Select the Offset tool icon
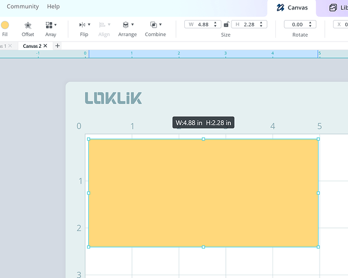Screen dimensions: 348x278 coord(28,25)
